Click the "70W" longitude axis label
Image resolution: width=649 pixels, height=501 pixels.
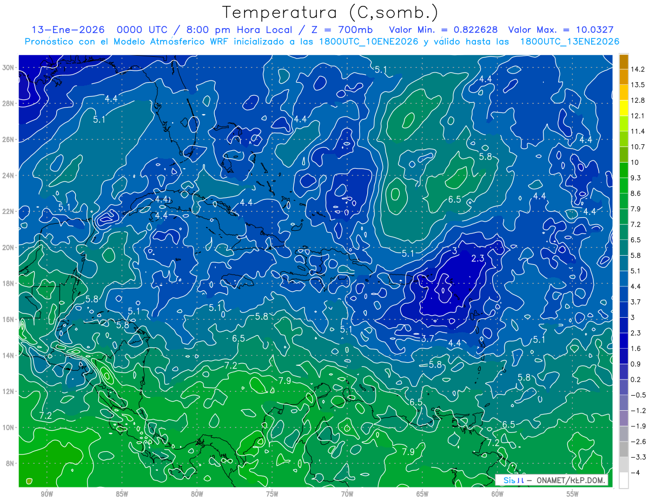pyautogui.click(x=347, y=494)
